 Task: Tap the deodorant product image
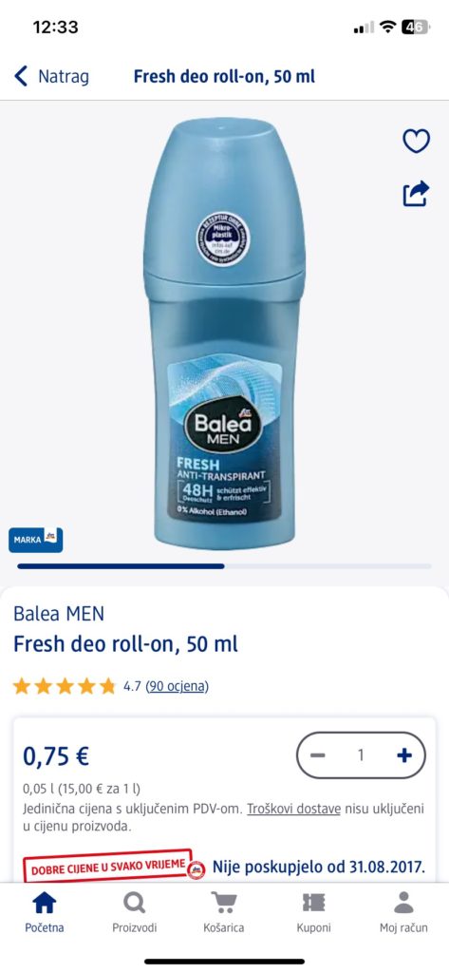(224, 334)
